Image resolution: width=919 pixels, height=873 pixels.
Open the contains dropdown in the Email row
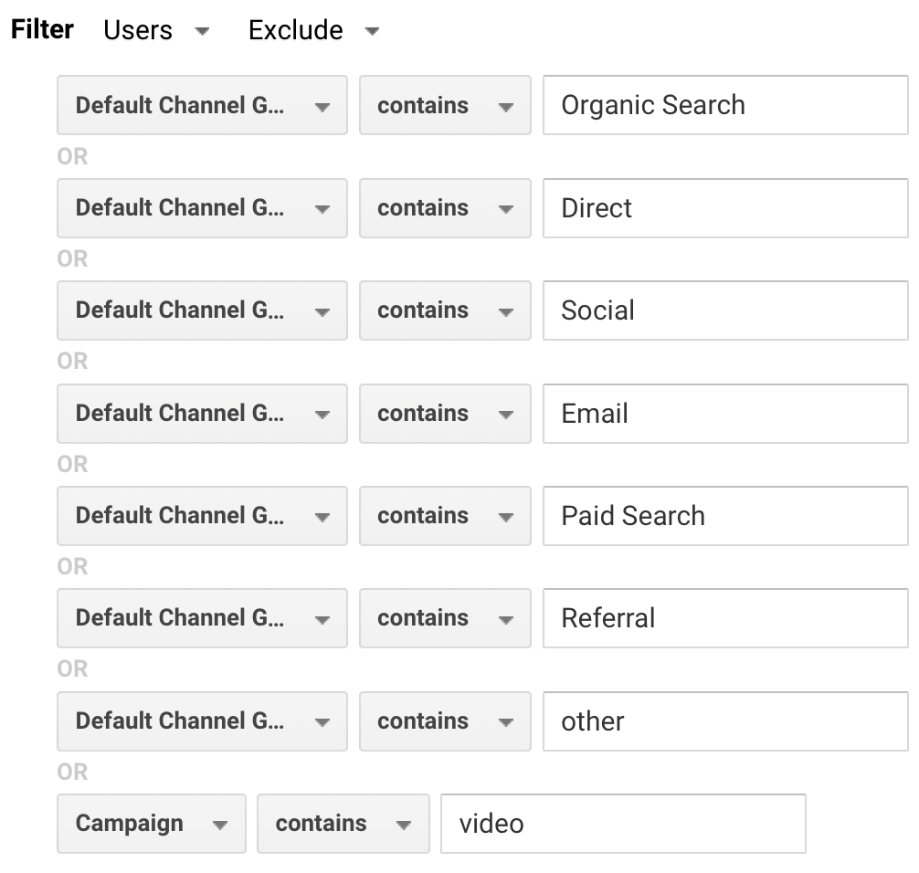pyautogui.click(x=445, y=413)
